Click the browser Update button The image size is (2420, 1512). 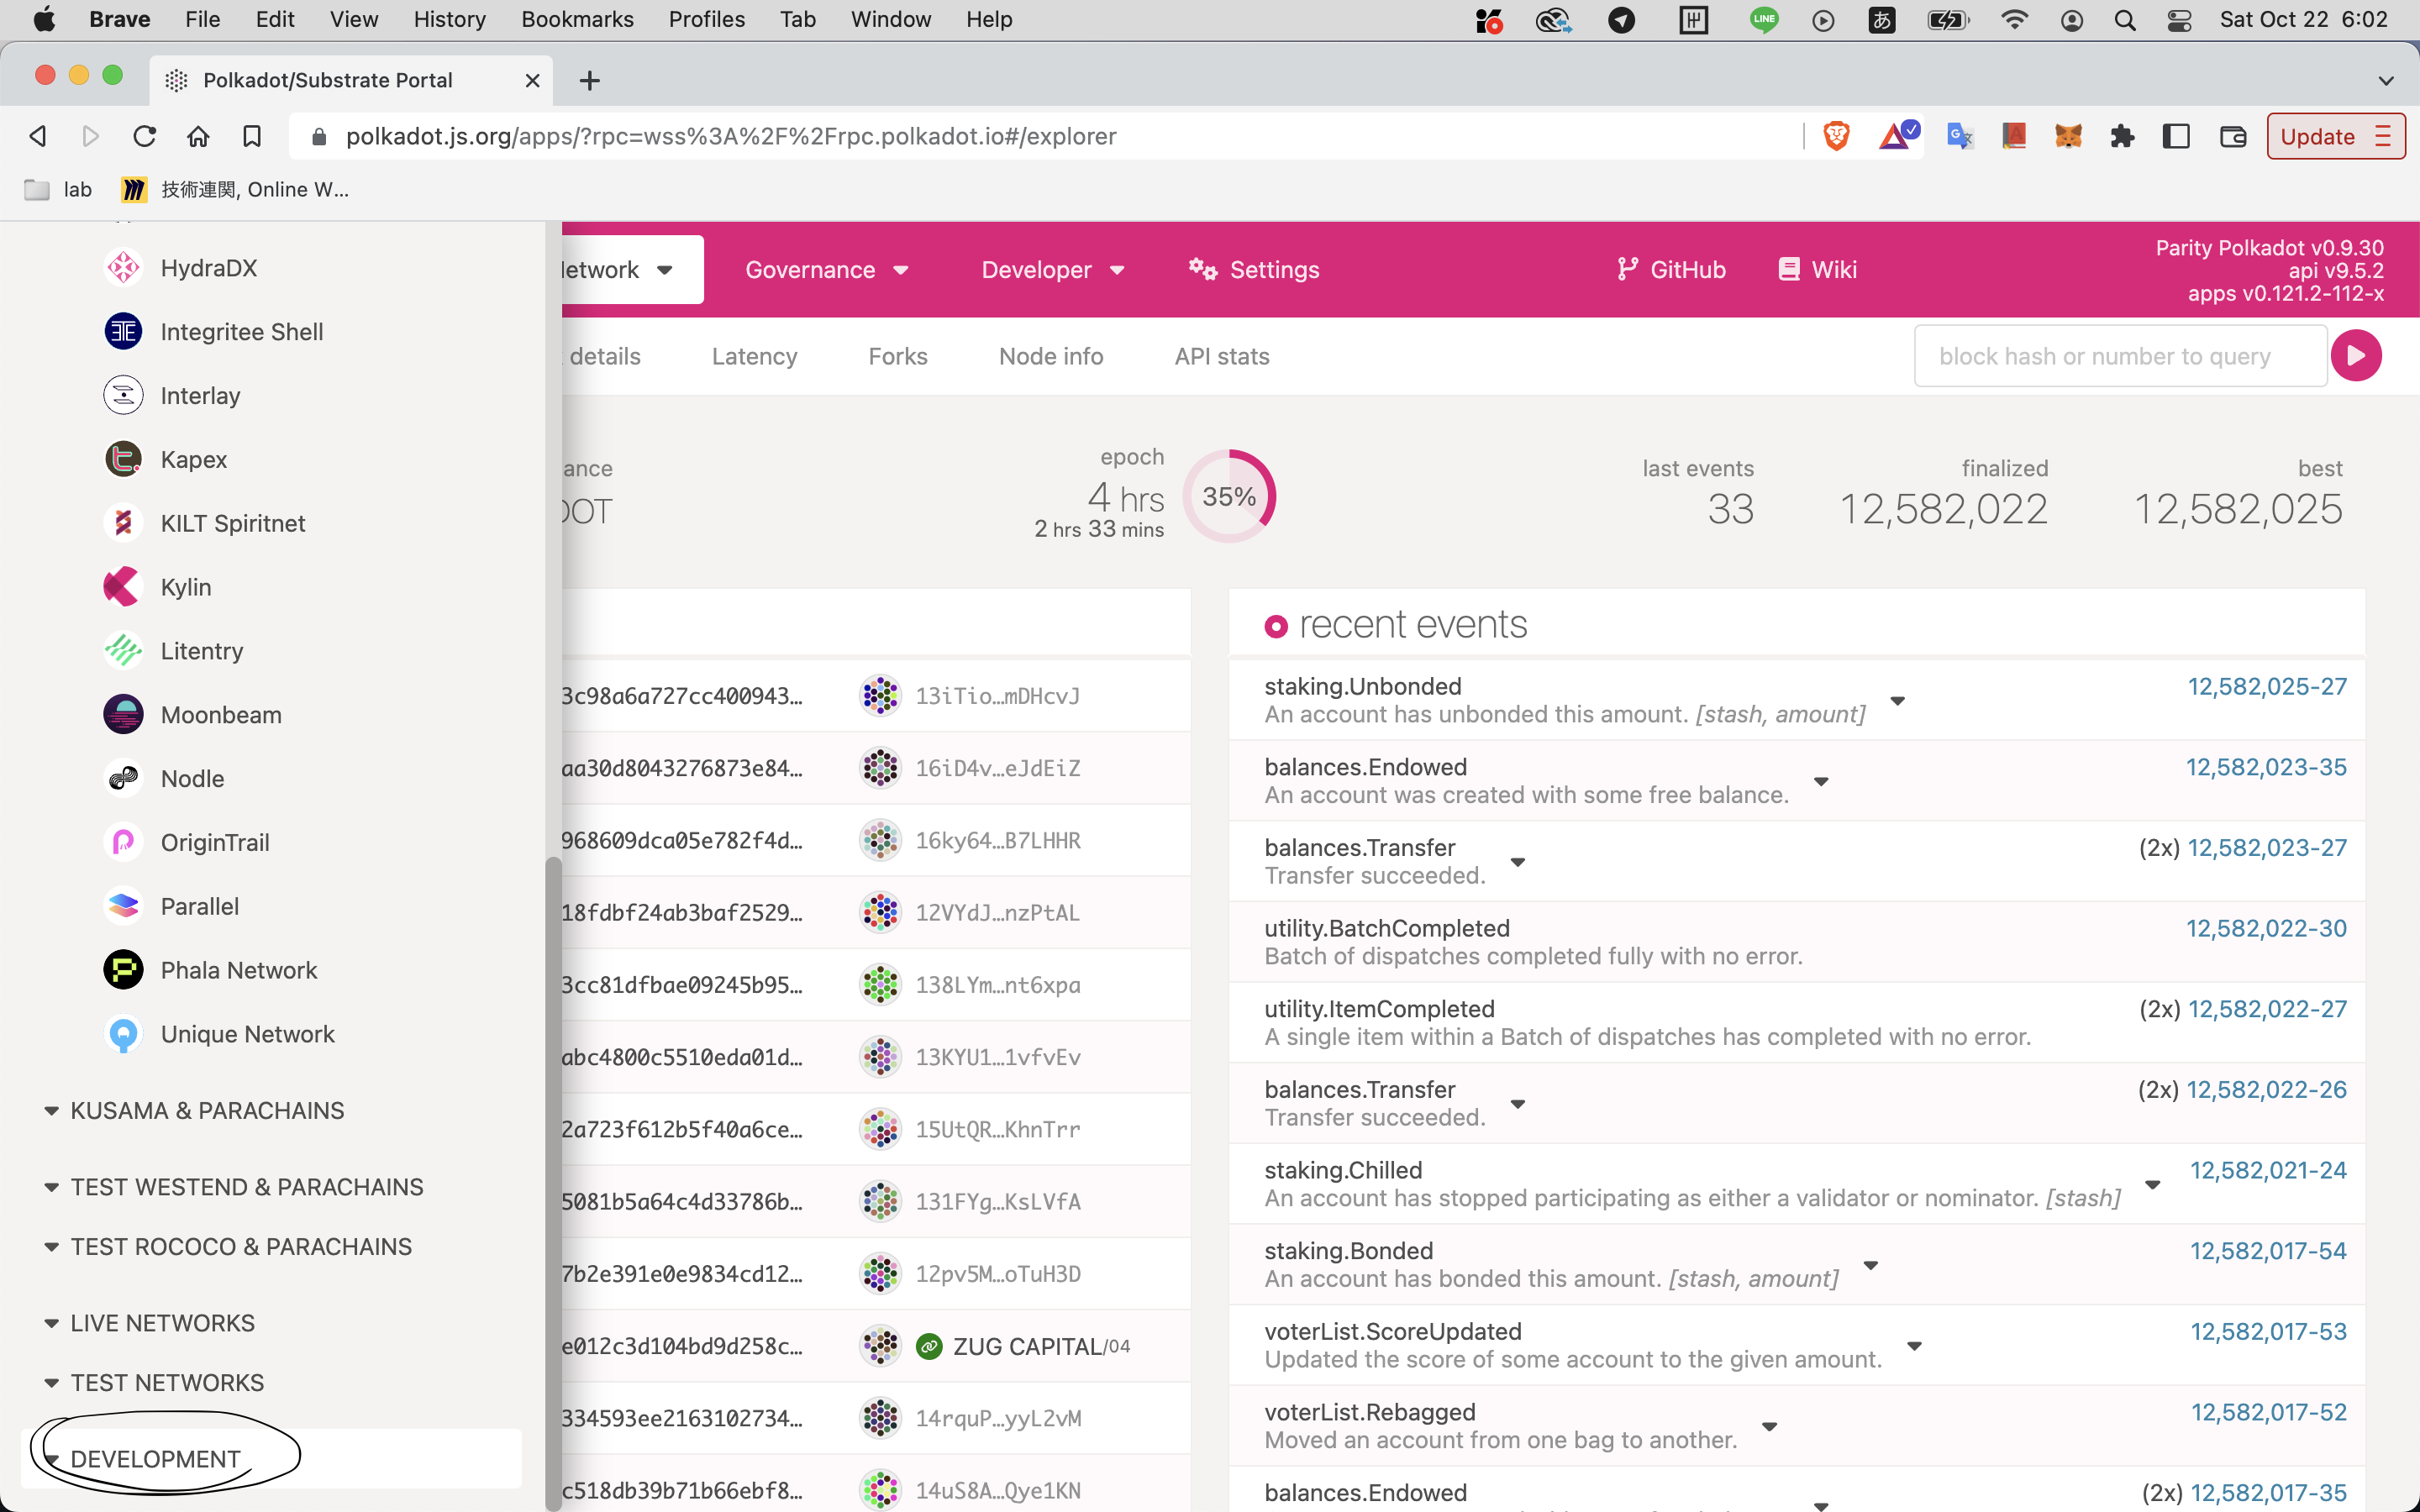pyautogui.click(x=2335, y=136)
